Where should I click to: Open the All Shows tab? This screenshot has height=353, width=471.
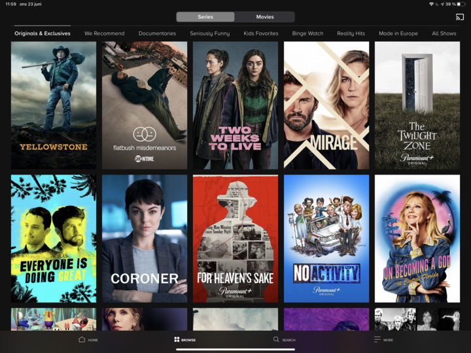click(444, 33)
